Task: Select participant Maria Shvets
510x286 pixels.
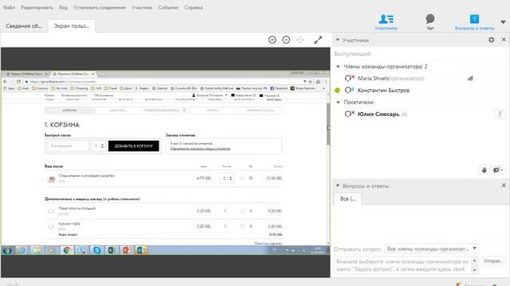Action: (390, 78)
